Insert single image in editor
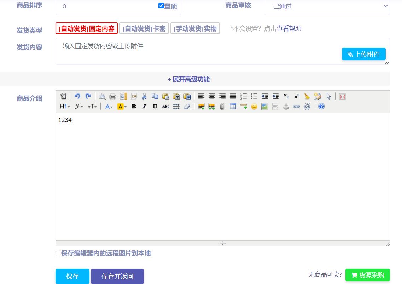 pyautogui.click(x=201, y=107)
